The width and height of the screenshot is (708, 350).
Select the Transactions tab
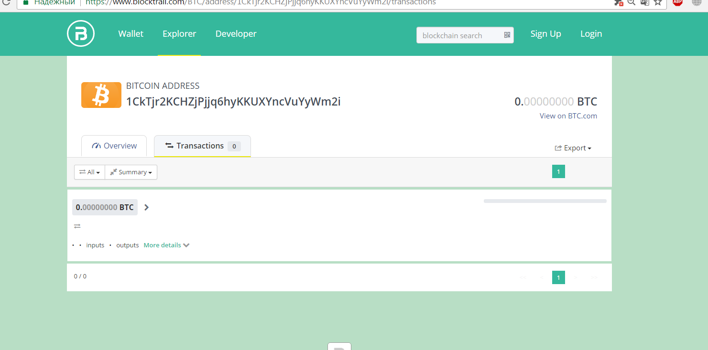tap(202, 146)
